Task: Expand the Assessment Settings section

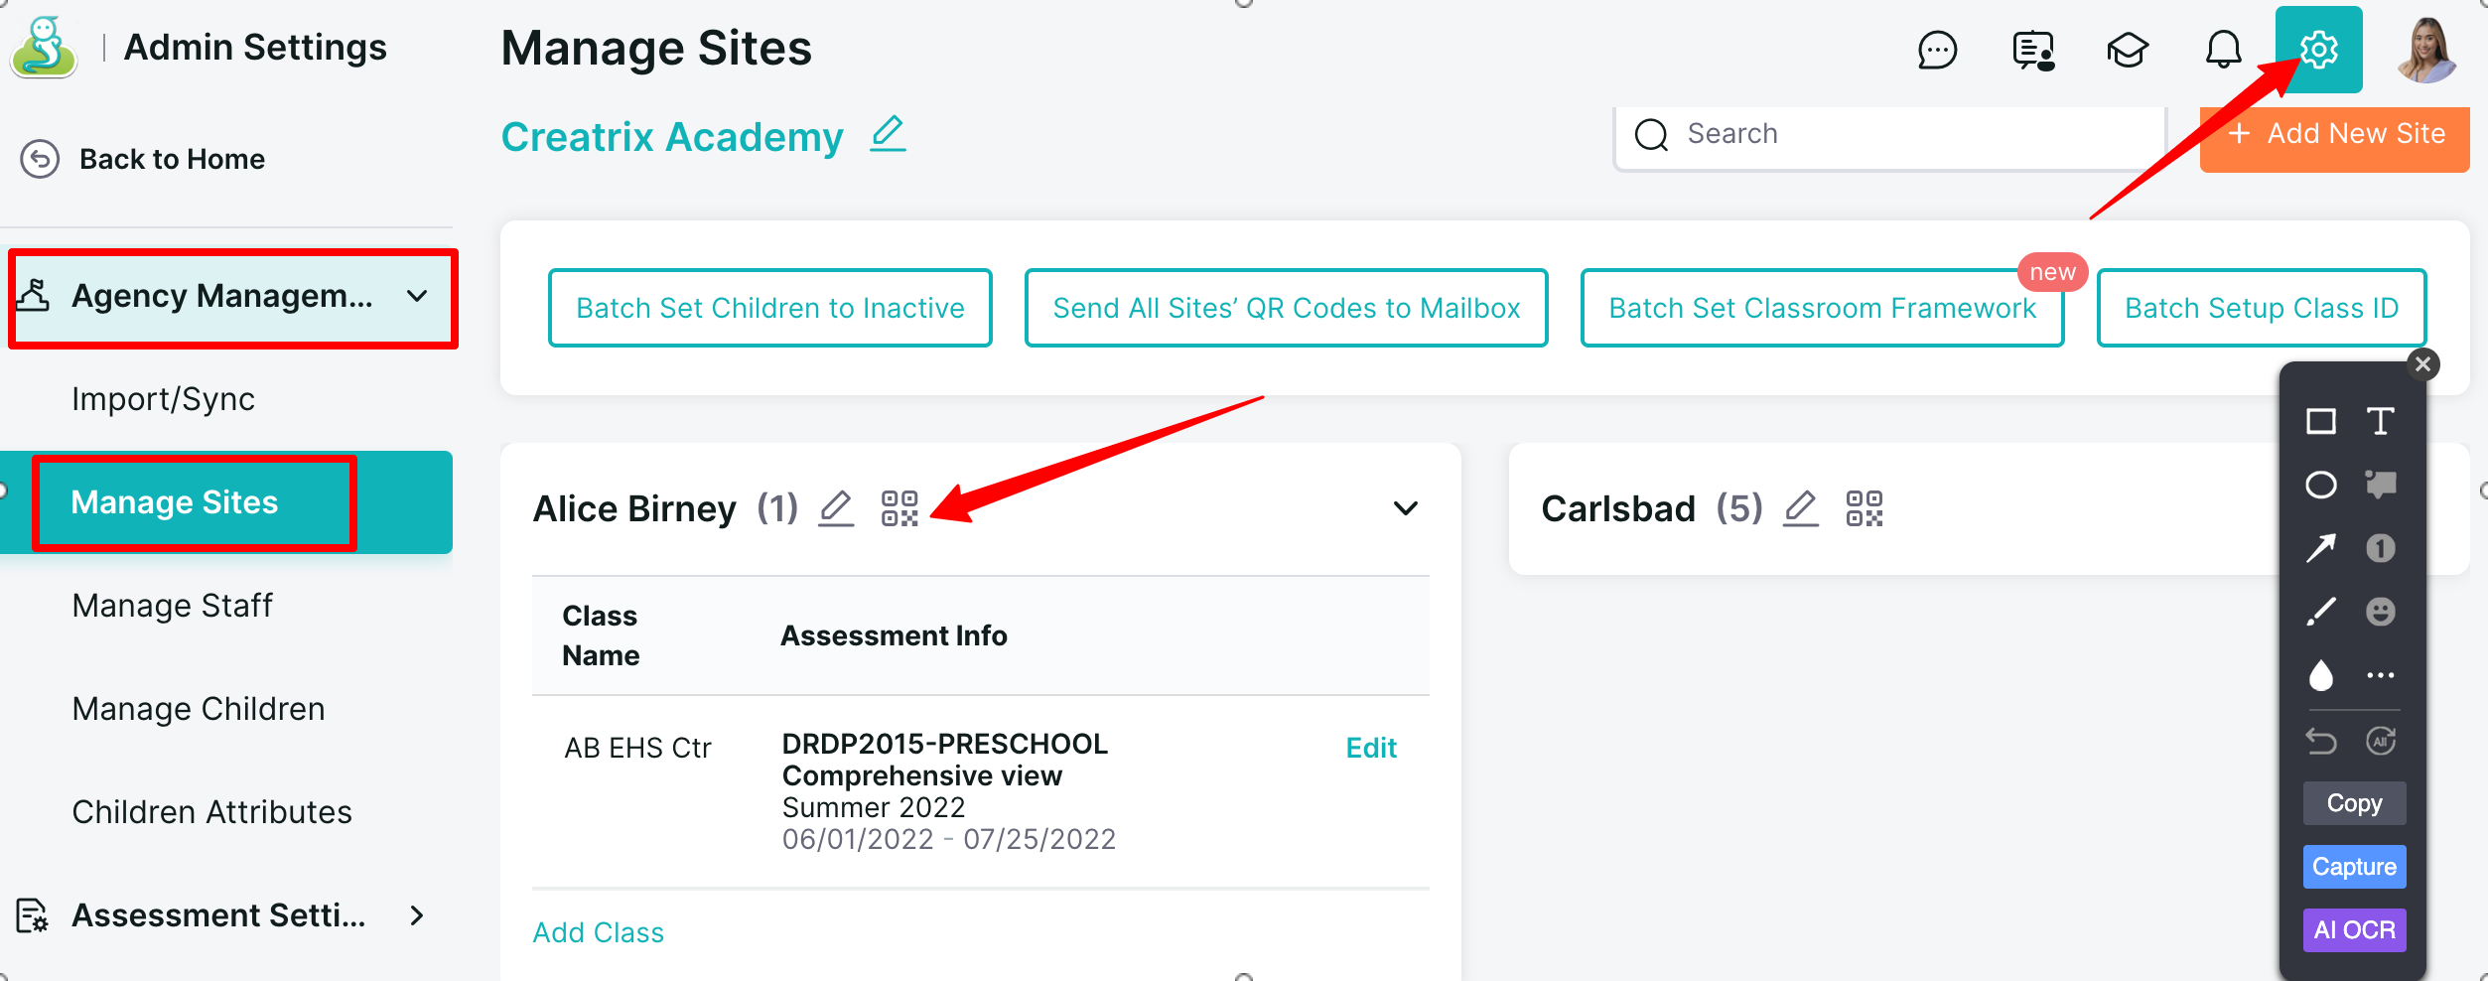Action: [x=417, y=915]
